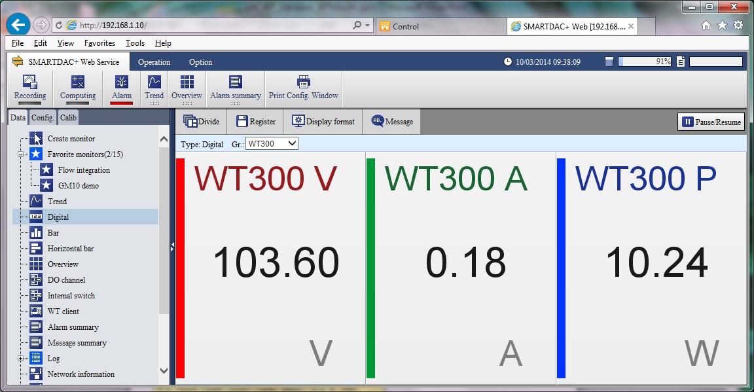Click the browser Back arrow button
Viewport: 754px width, 392px height.
[x=18, y=25]
